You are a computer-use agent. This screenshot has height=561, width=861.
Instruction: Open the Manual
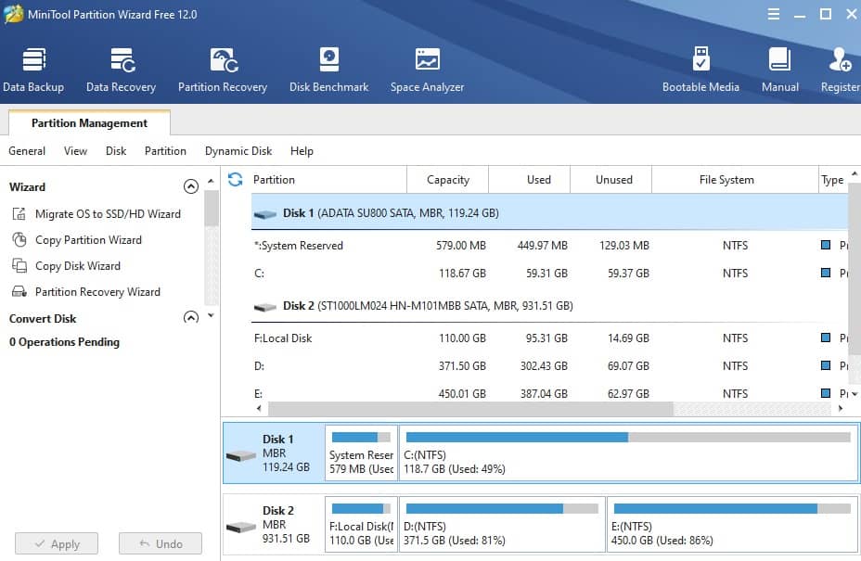779,70
